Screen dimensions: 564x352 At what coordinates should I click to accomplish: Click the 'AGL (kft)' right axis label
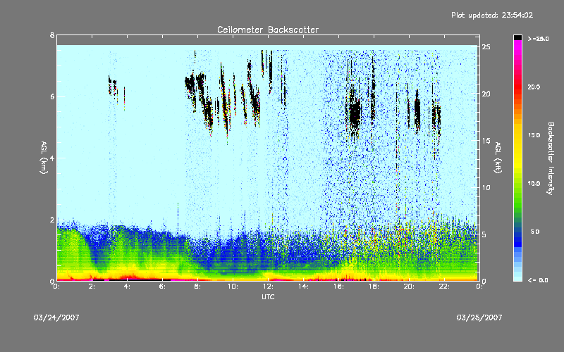(498, 158)
